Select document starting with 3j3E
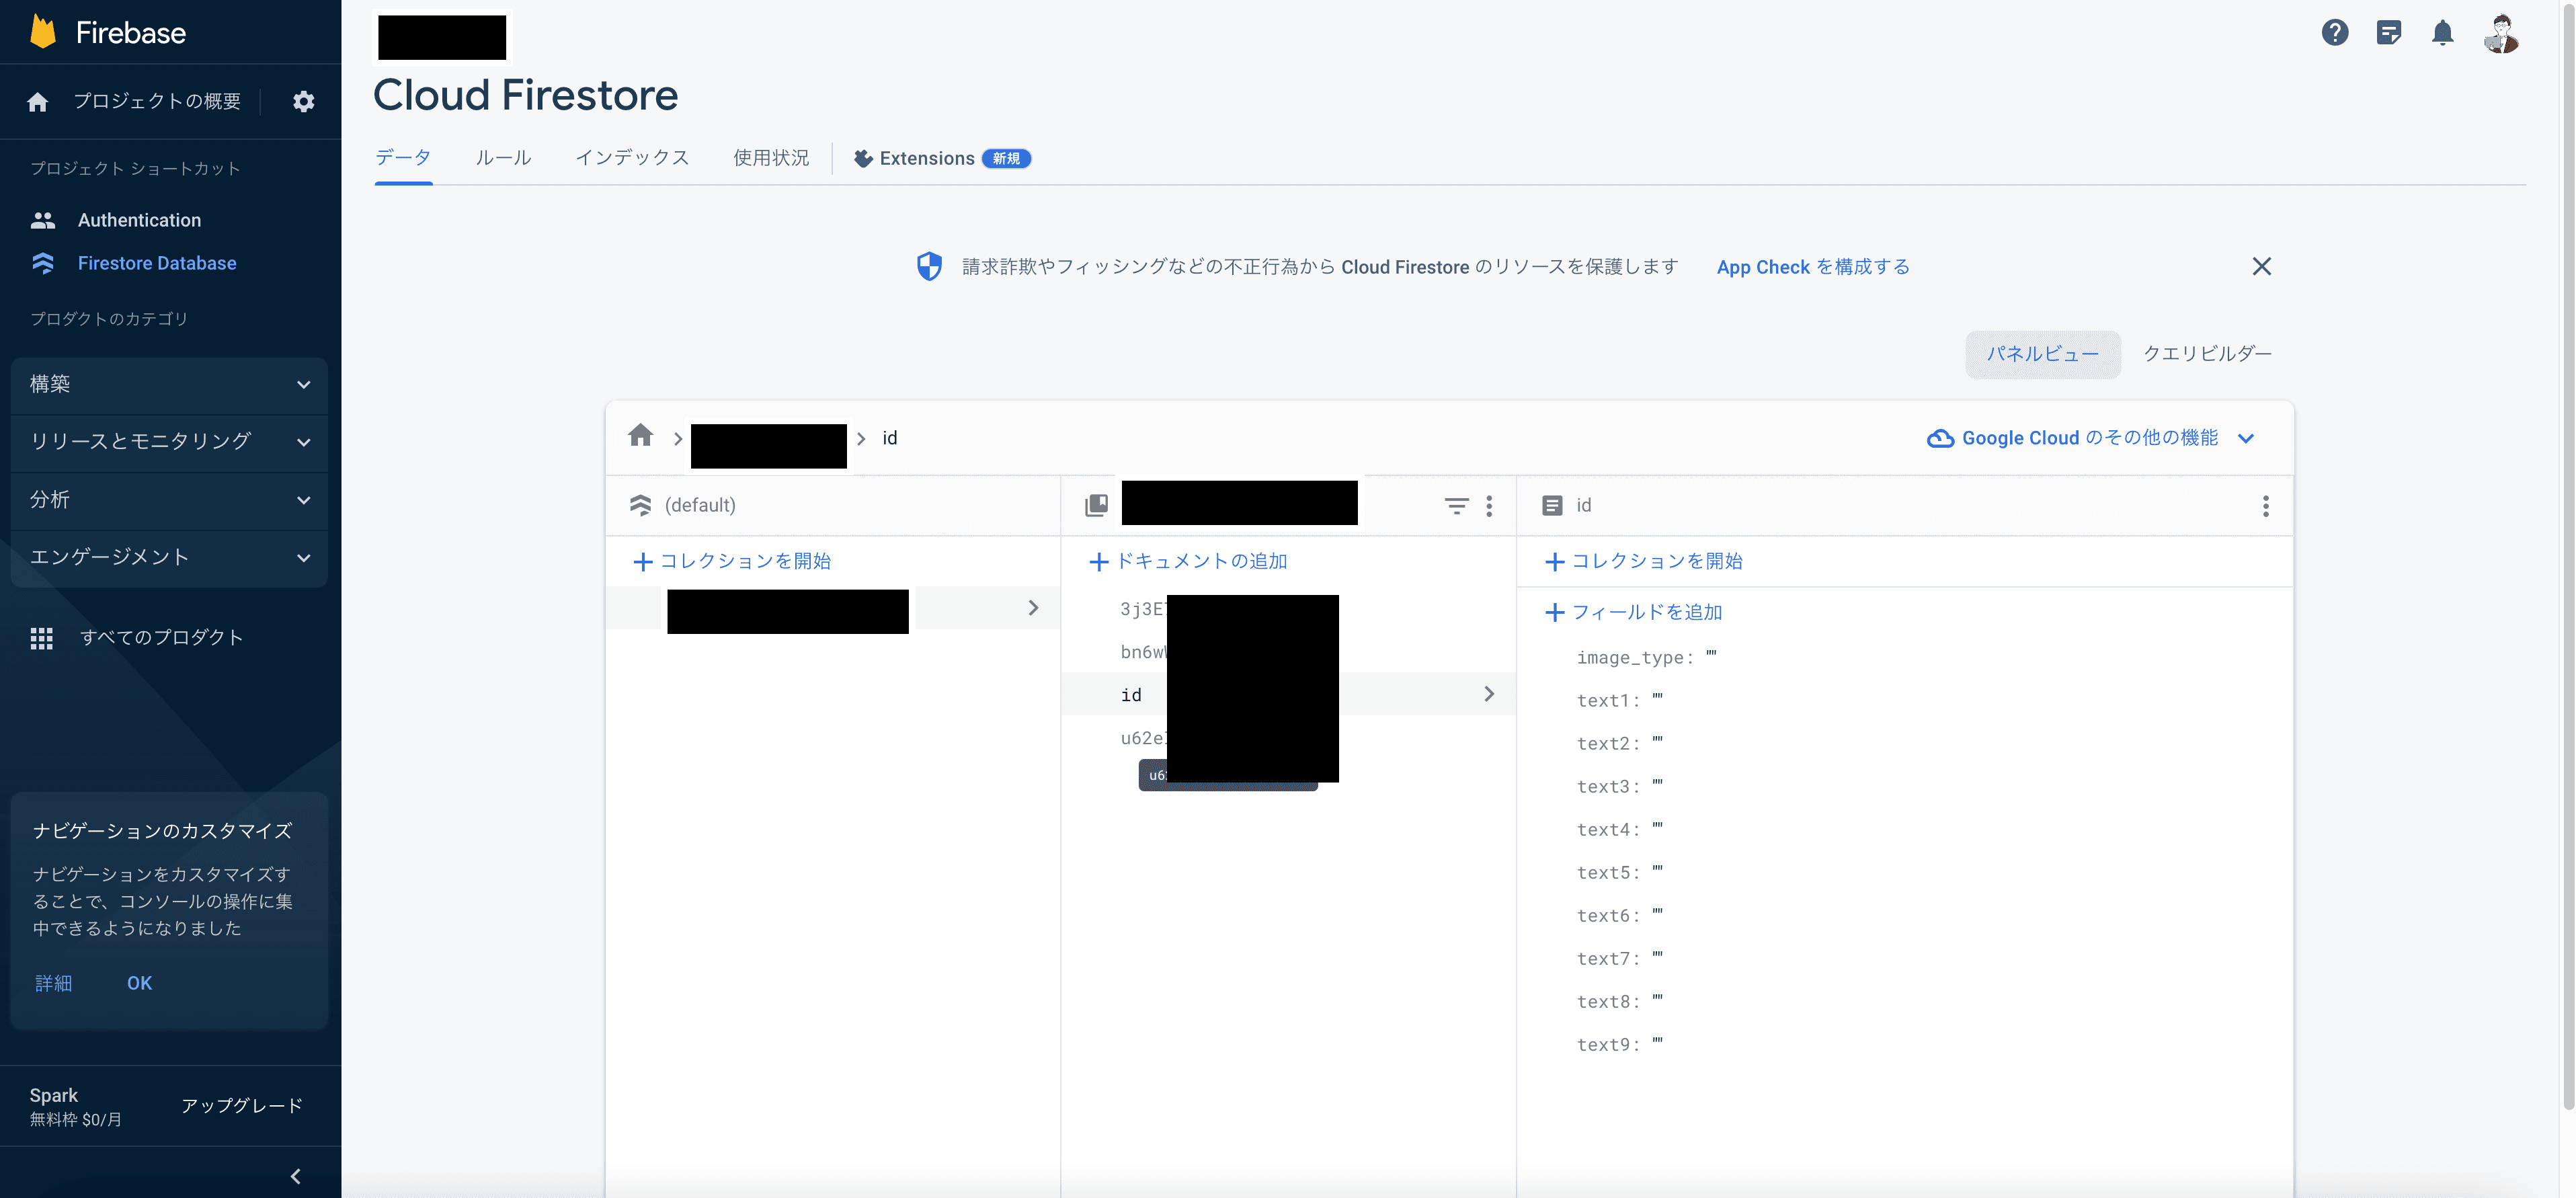 click(1288, 608)
